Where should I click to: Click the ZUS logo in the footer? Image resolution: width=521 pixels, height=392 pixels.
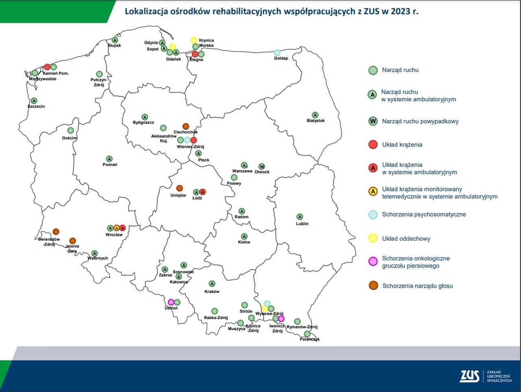click(x=470, y=377)
